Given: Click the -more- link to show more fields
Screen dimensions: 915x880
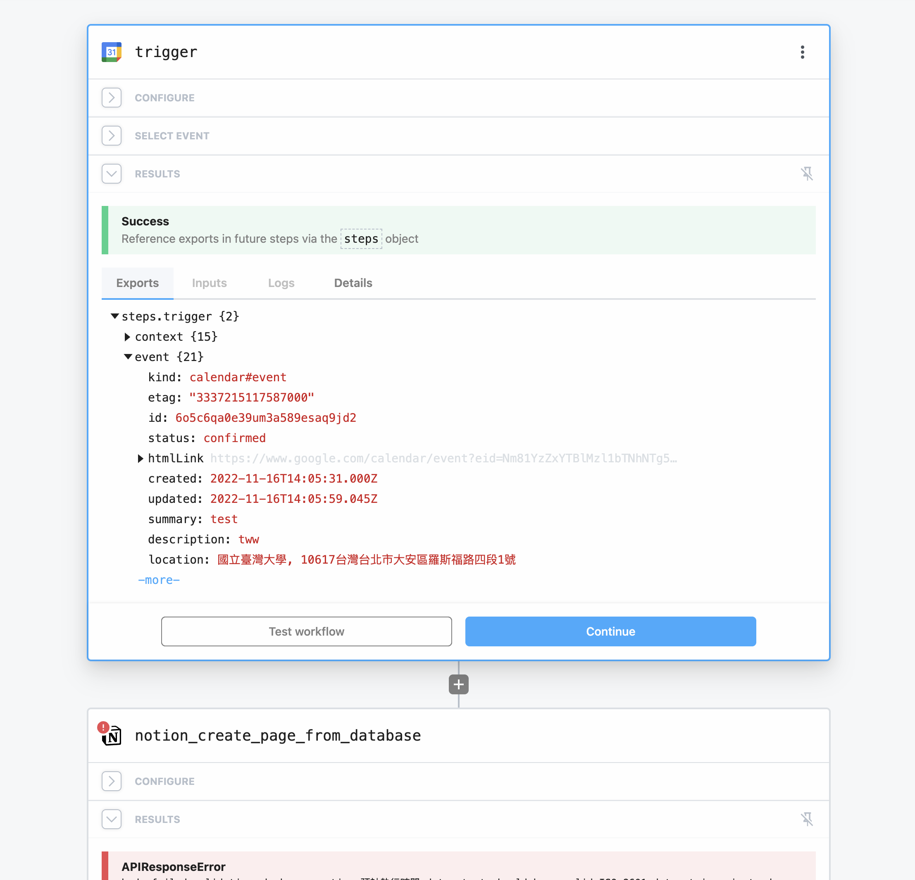Looking at the screenshot, I should coord(159,580).
